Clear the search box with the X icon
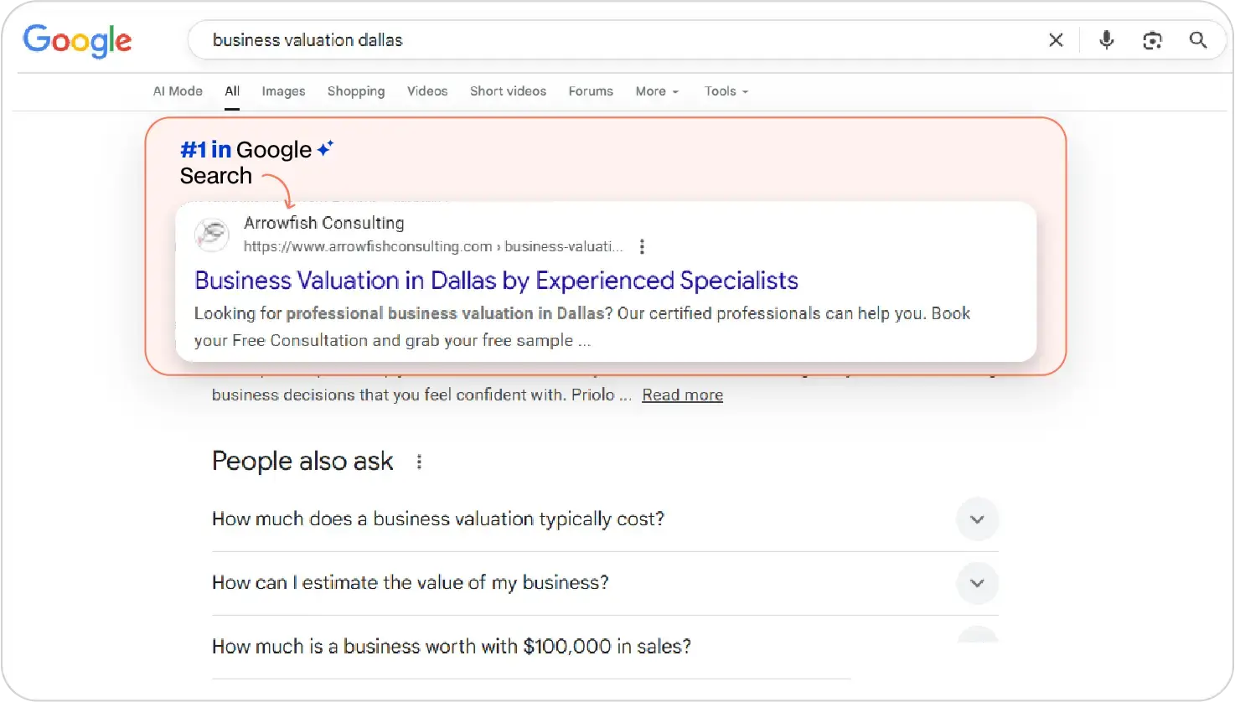The image size is (1235, 702). 1056,40
